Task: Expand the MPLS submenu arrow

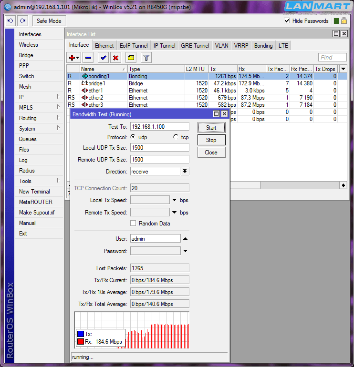Action: tap(58, 107)
